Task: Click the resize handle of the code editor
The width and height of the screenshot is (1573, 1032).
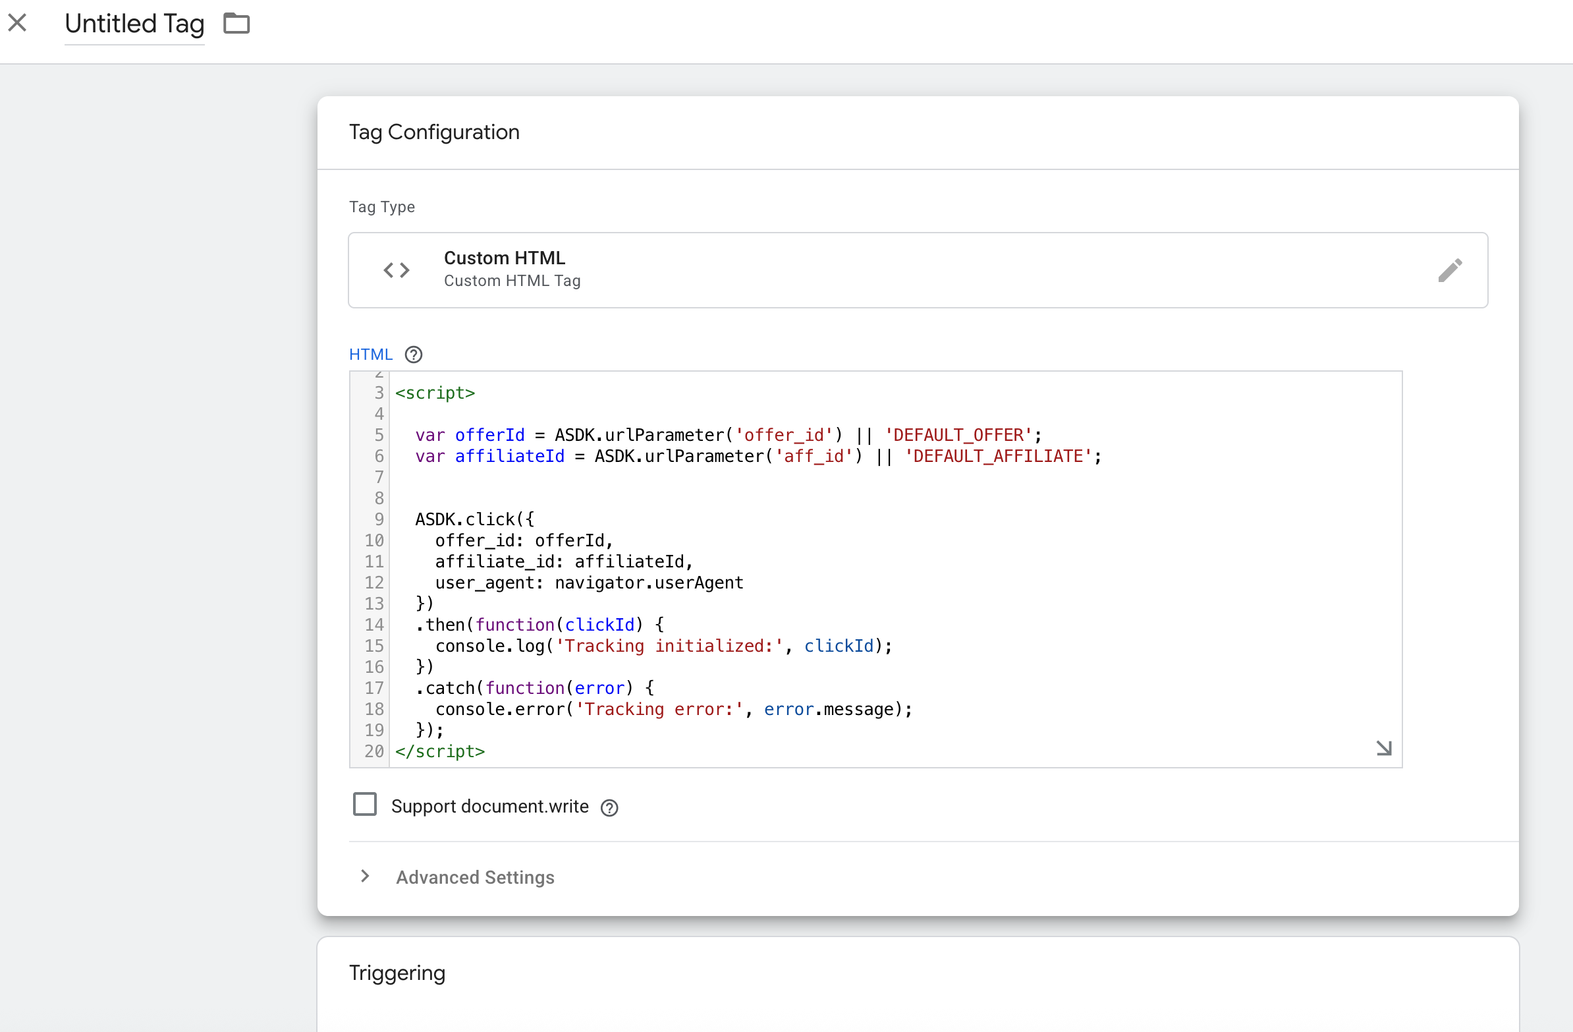Action: click(1383, 748)
